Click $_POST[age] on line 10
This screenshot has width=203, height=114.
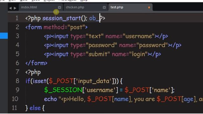point(176,99)
